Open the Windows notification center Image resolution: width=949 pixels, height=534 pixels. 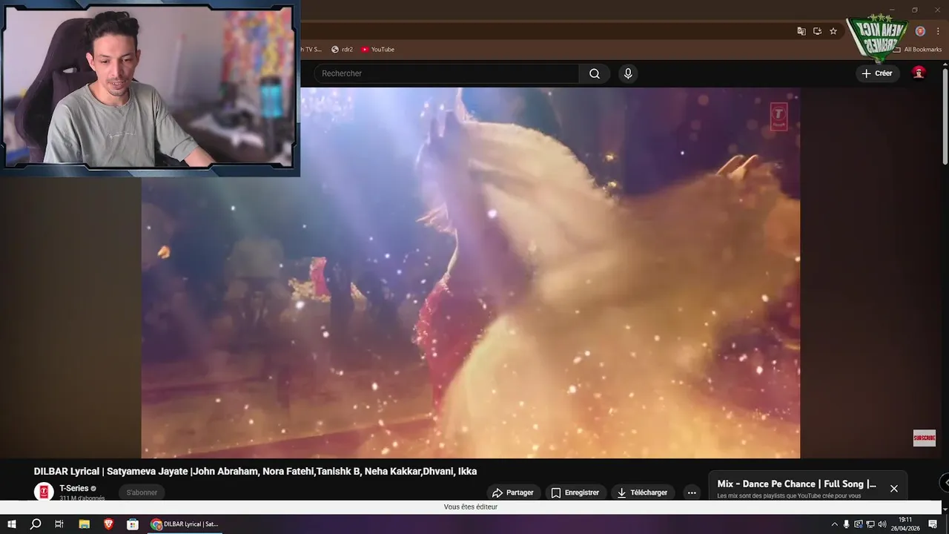tap(933, 524)
